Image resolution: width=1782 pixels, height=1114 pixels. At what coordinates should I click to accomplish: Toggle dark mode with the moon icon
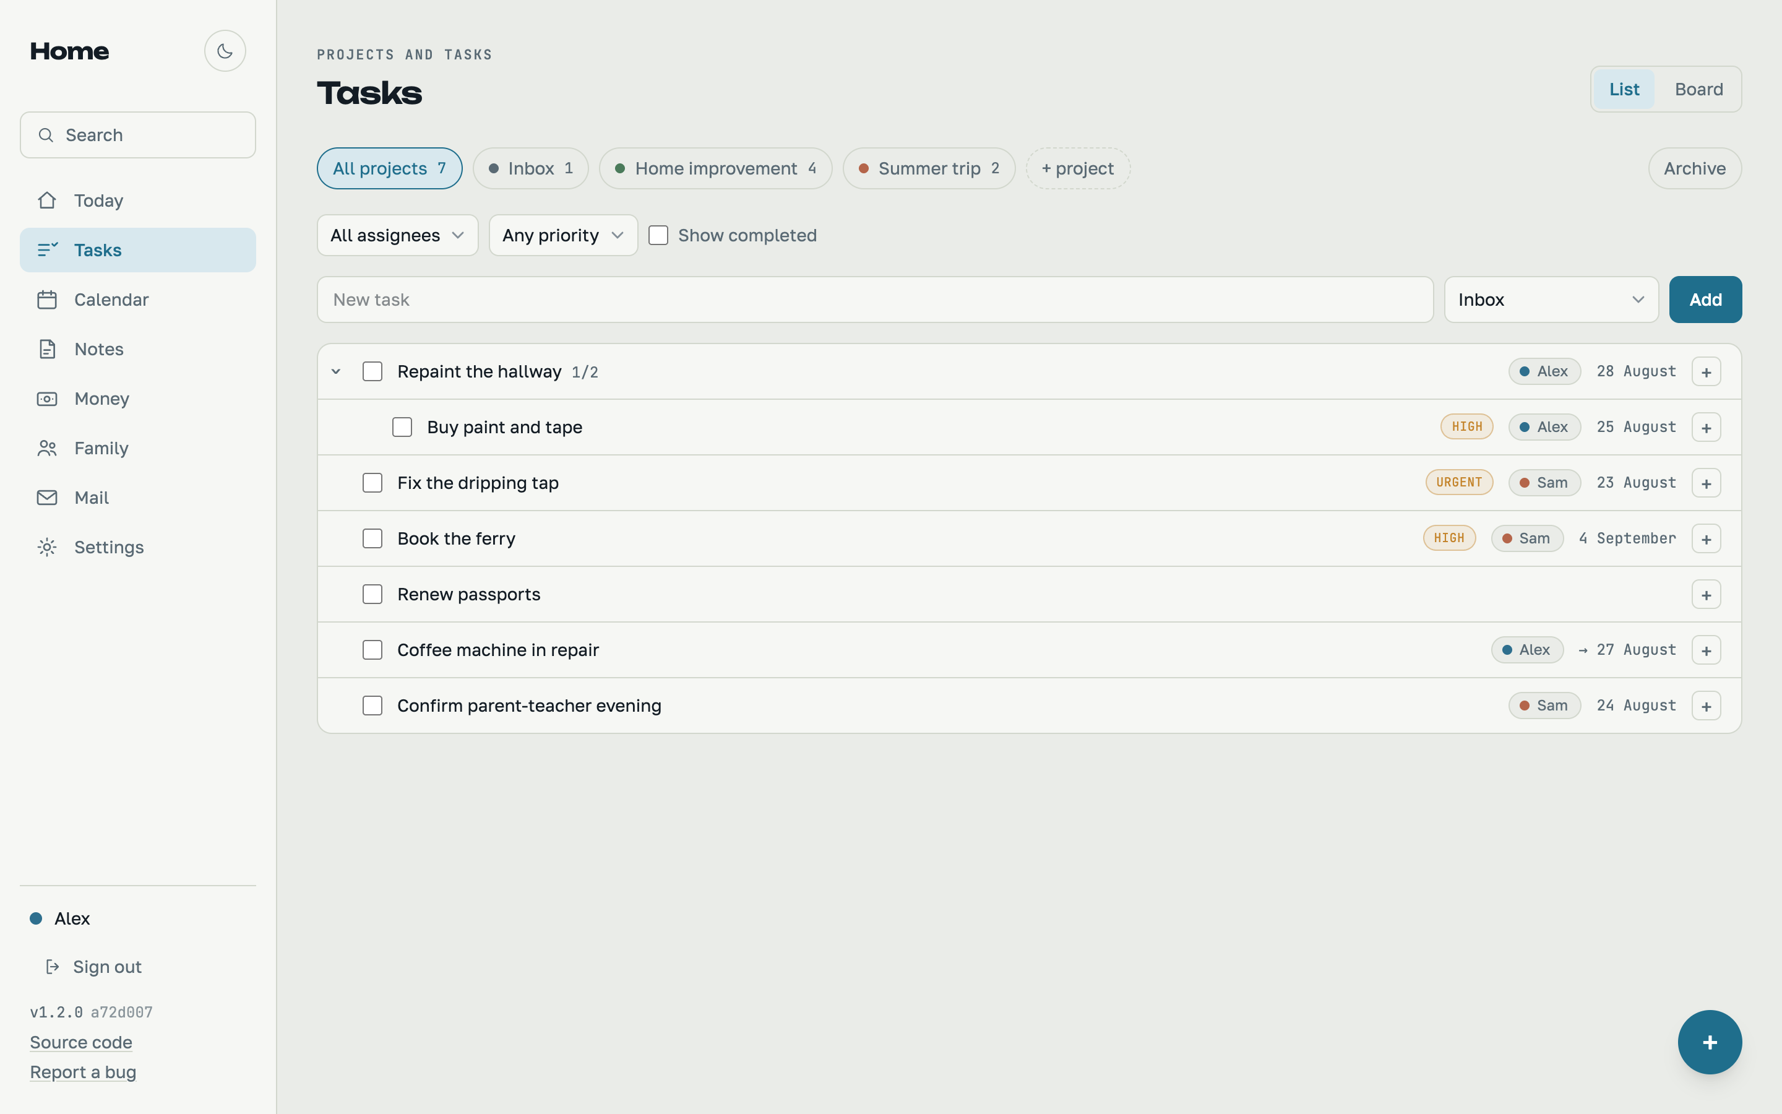click(225, 51)
